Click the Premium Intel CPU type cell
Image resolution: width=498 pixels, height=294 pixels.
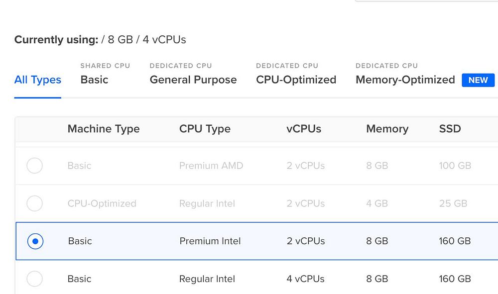click(210, 241)
